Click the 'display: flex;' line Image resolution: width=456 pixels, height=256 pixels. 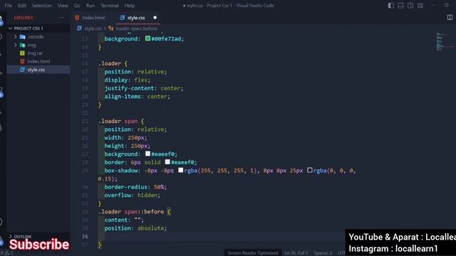(128, 80)
